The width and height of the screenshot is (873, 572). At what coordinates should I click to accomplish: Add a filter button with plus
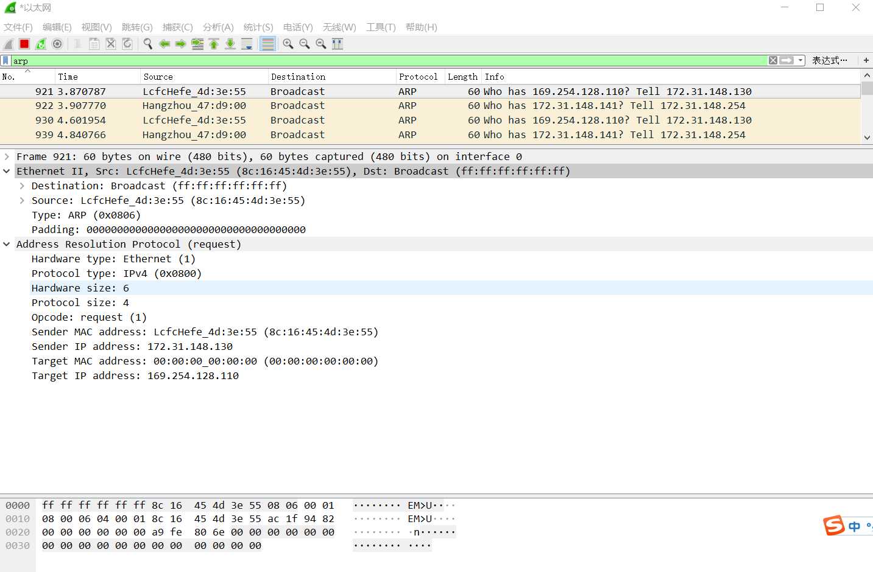tap(866, 60)
